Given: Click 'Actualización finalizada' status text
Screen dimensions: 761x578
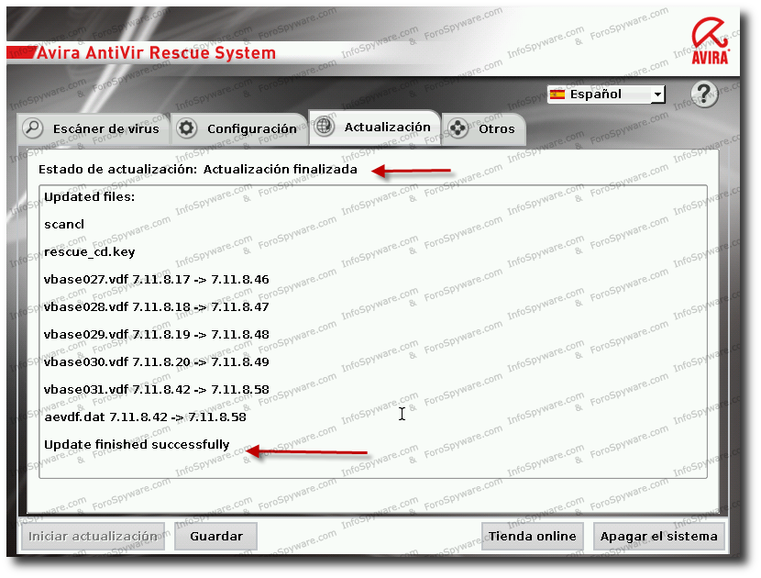Looking at the screenshot, I should (280, 169).
